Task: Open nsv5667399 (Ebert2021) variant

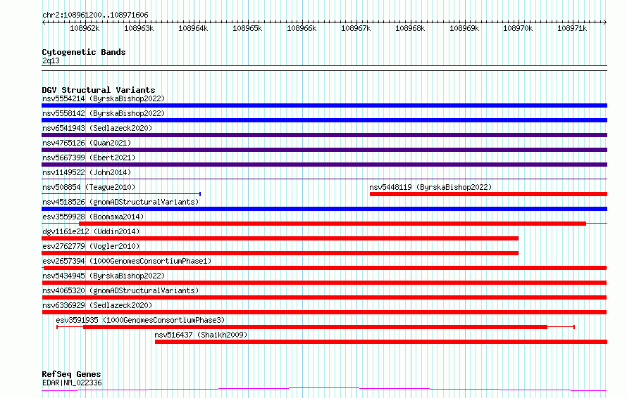Action: [89, 158]
